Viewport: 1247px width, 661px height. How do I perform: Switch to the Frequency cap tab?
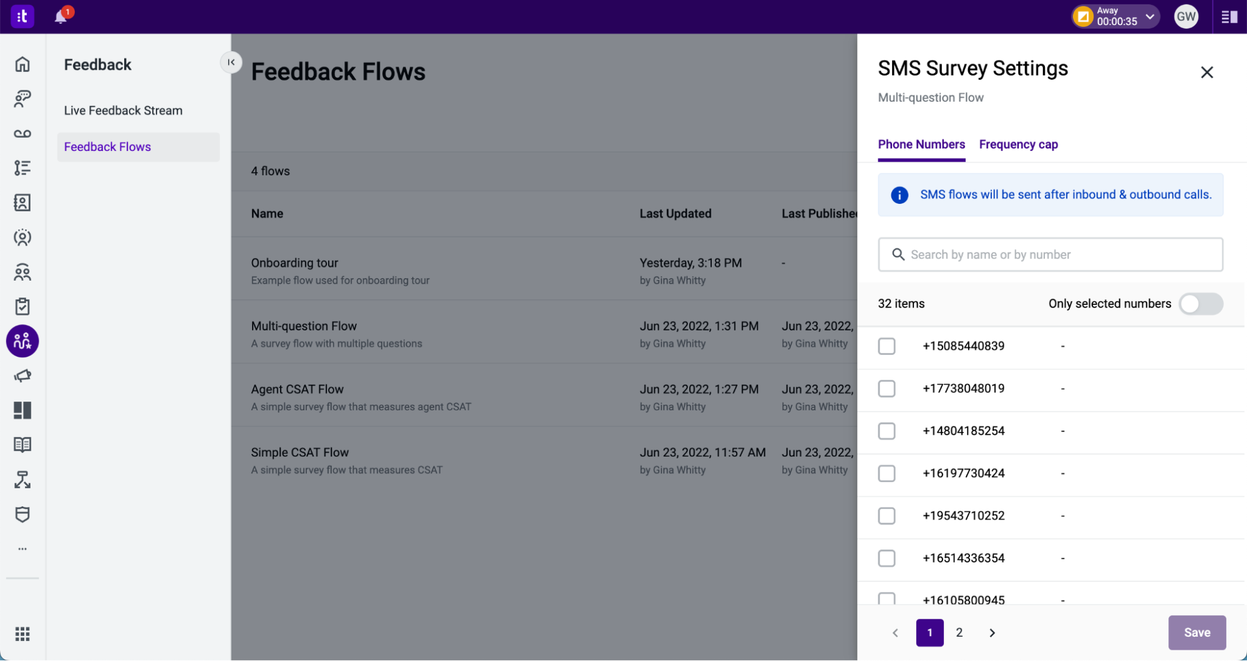1018,145
